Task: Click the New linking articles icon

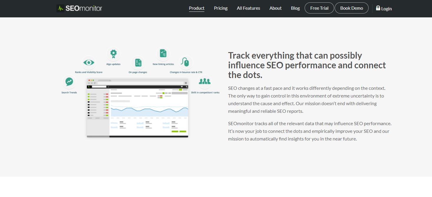Action: [163, 54]
